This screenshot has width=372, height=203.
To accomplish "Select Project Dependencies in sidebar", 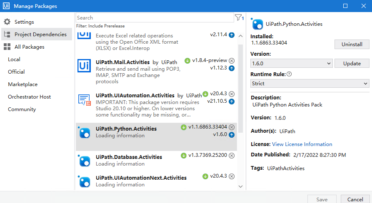I will tap(37, 35).
